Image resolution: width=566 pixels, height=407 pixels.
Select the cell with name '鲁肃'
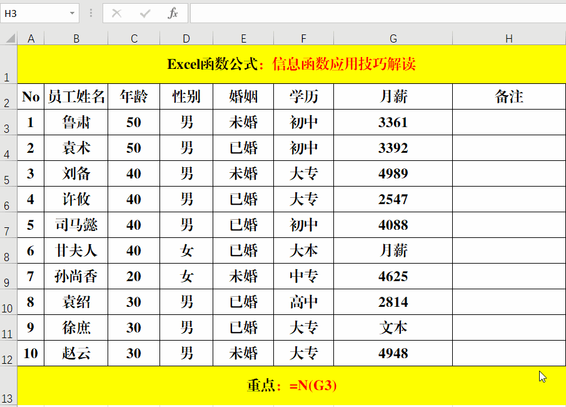[76, 122]
